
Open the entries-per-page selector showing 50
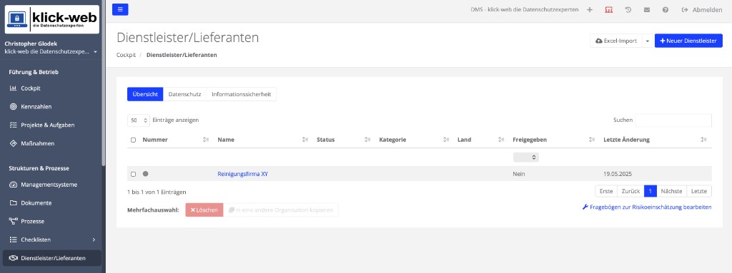(x=139, y=120)
